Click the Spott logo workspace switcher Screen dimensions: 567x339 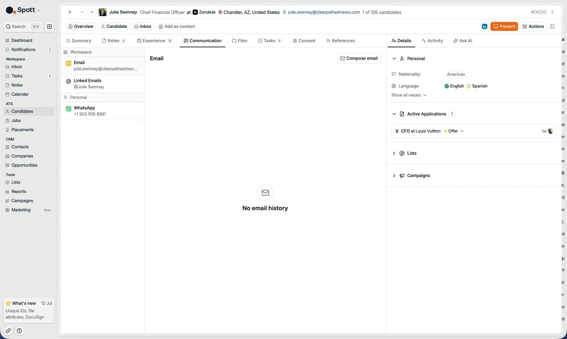point(23,10)
